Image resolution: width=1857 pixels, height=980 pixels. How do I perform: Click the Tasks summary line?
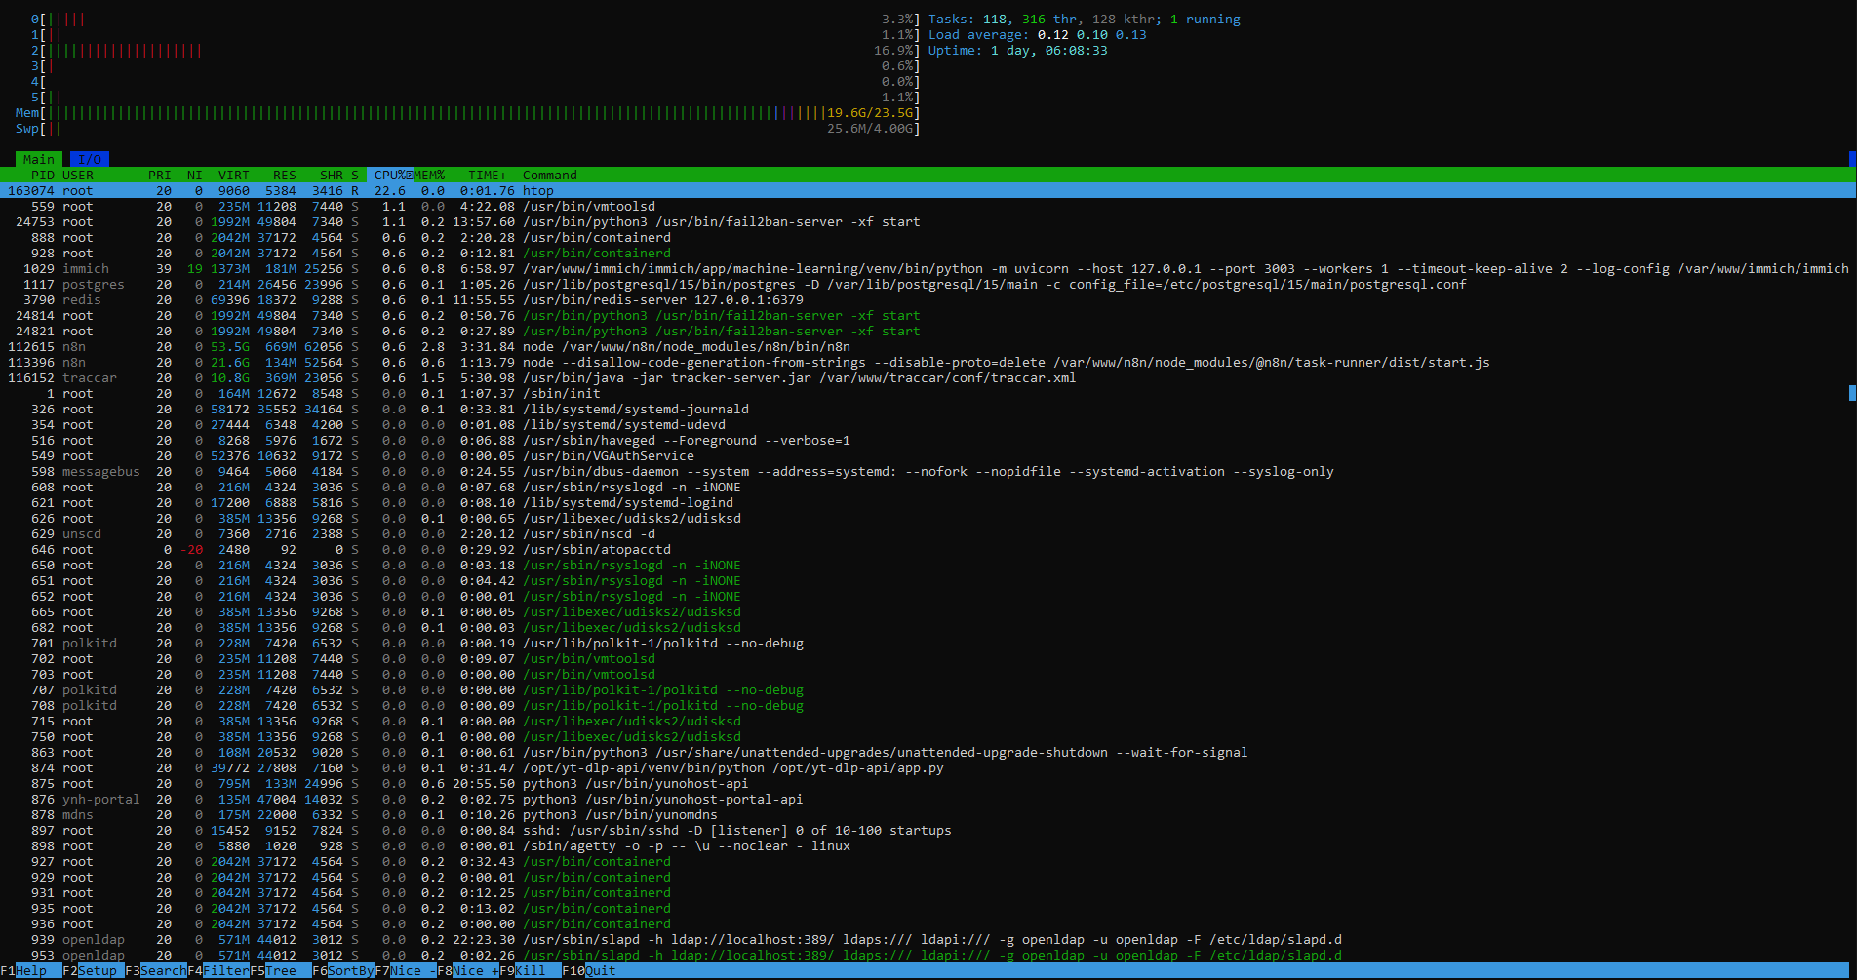point(1085,20)
